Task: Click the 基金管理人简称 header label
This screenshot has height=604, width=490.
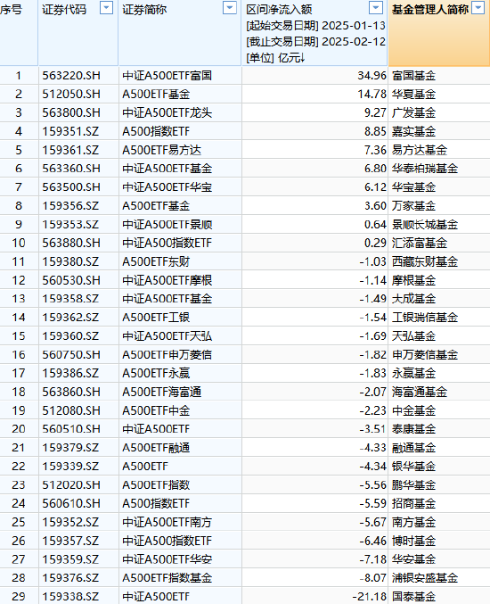Action: 430,10
